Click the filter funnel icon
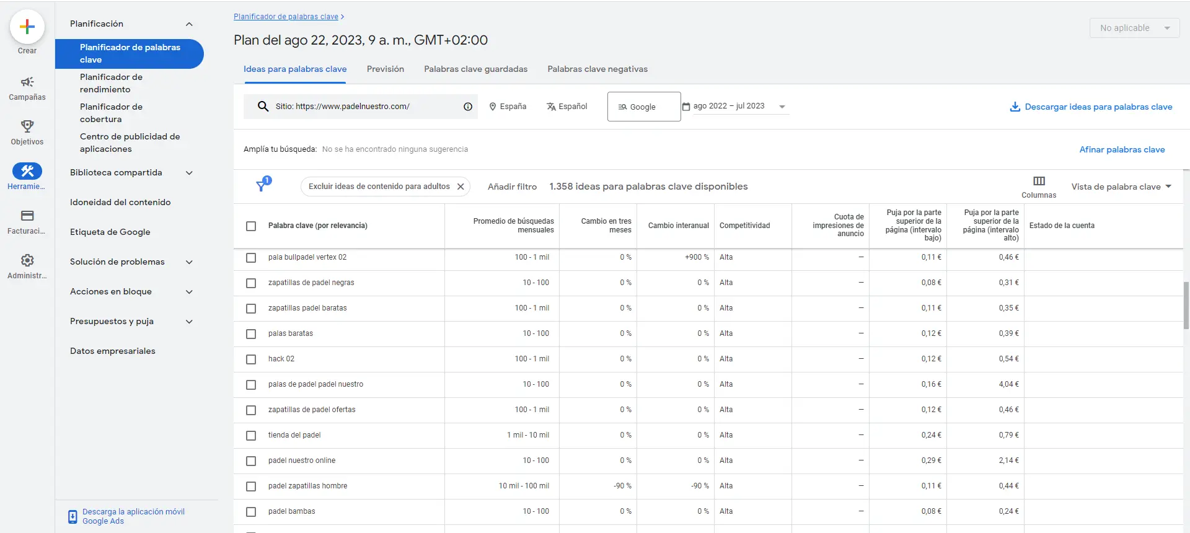This screenshot has width=1190, height=533. (x=262, y=186)
